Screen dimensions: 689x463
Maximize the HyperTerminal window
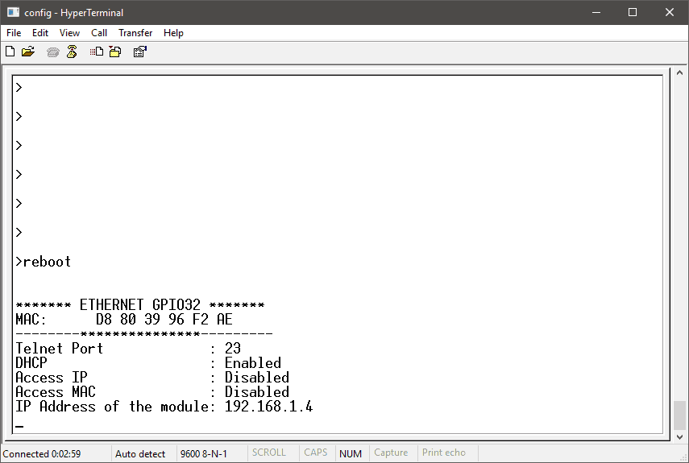pyautogui.click(x=633, y=12)
